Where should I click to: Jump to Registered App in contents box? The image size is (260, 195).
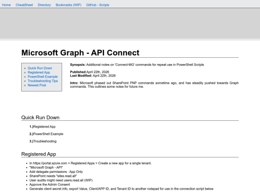pos(39,72)
